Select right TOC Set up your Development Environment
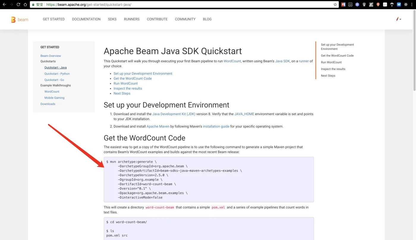 pyautogui.click(x=337, y=47)
